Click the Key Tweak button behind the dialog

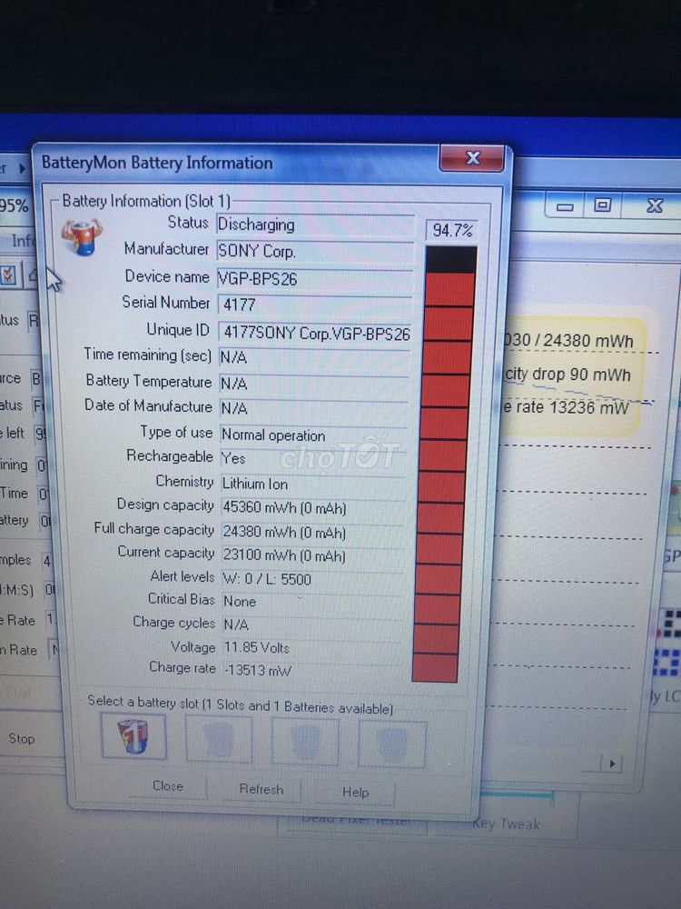(x=506, y=824)
